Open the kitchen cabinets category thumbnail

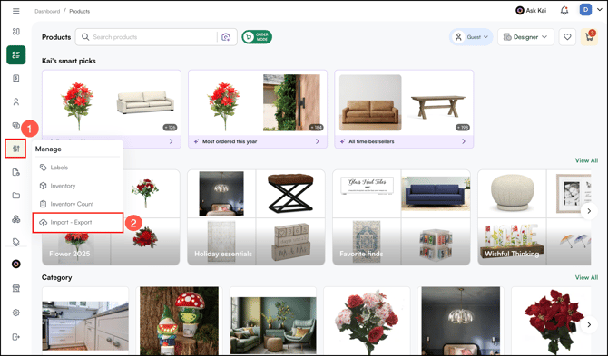pos(85,321)
